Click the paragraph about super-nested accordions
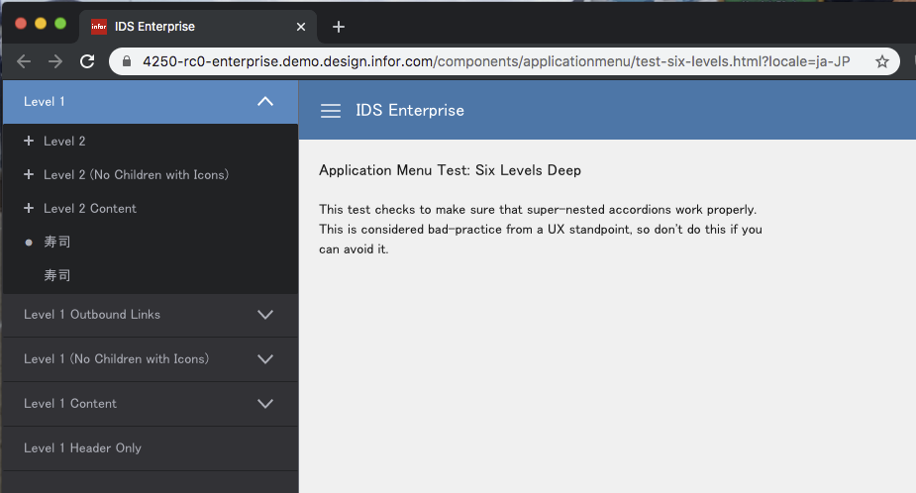 (541, 230)
